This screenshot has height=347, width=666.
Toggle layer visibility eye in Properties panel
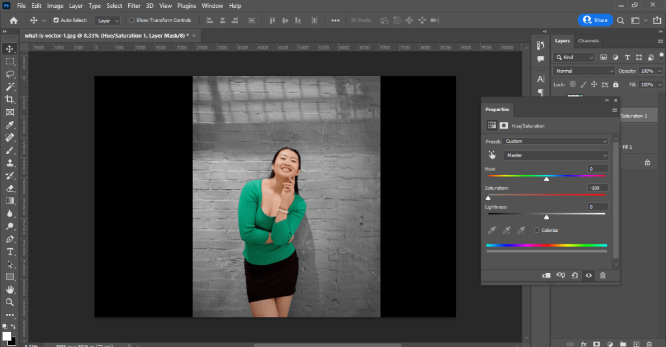(x=589, y=276)
